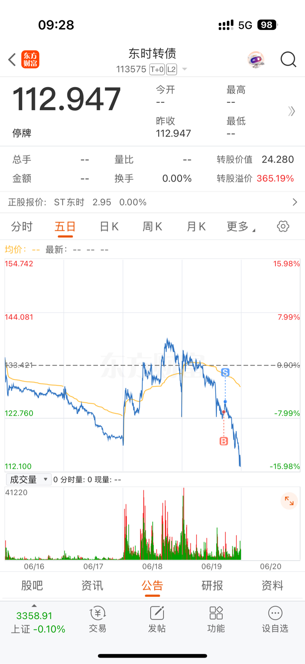Tap the fullscreen expand chart icon
305x664 pixels.
[x=289, y=501]
